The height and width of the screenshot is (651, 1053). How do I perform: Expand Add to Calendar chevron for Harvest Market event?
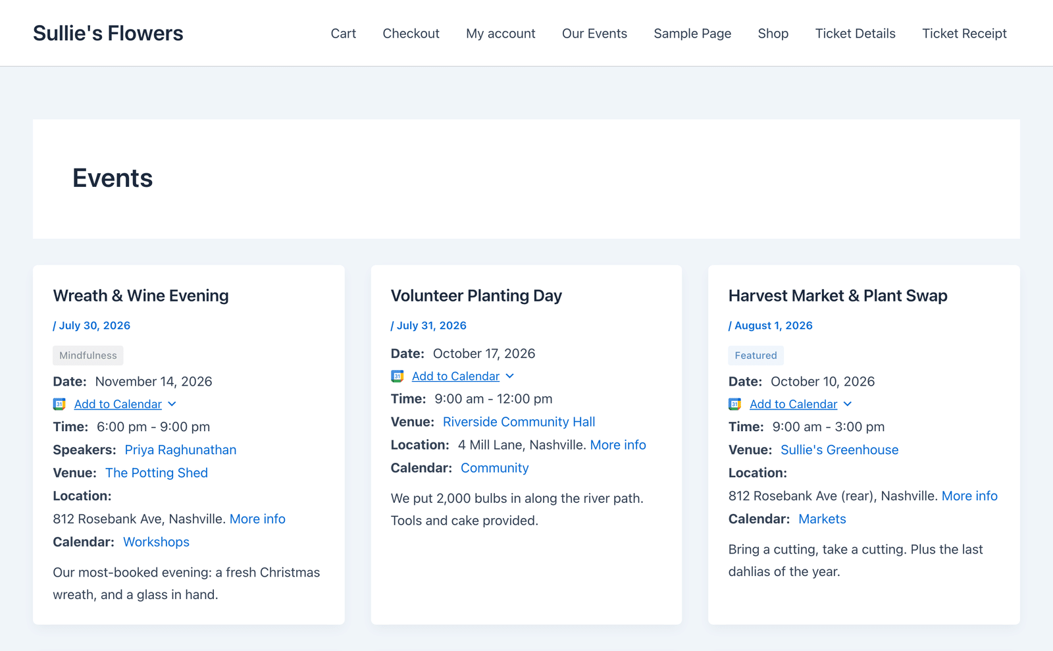click(847, 404)
